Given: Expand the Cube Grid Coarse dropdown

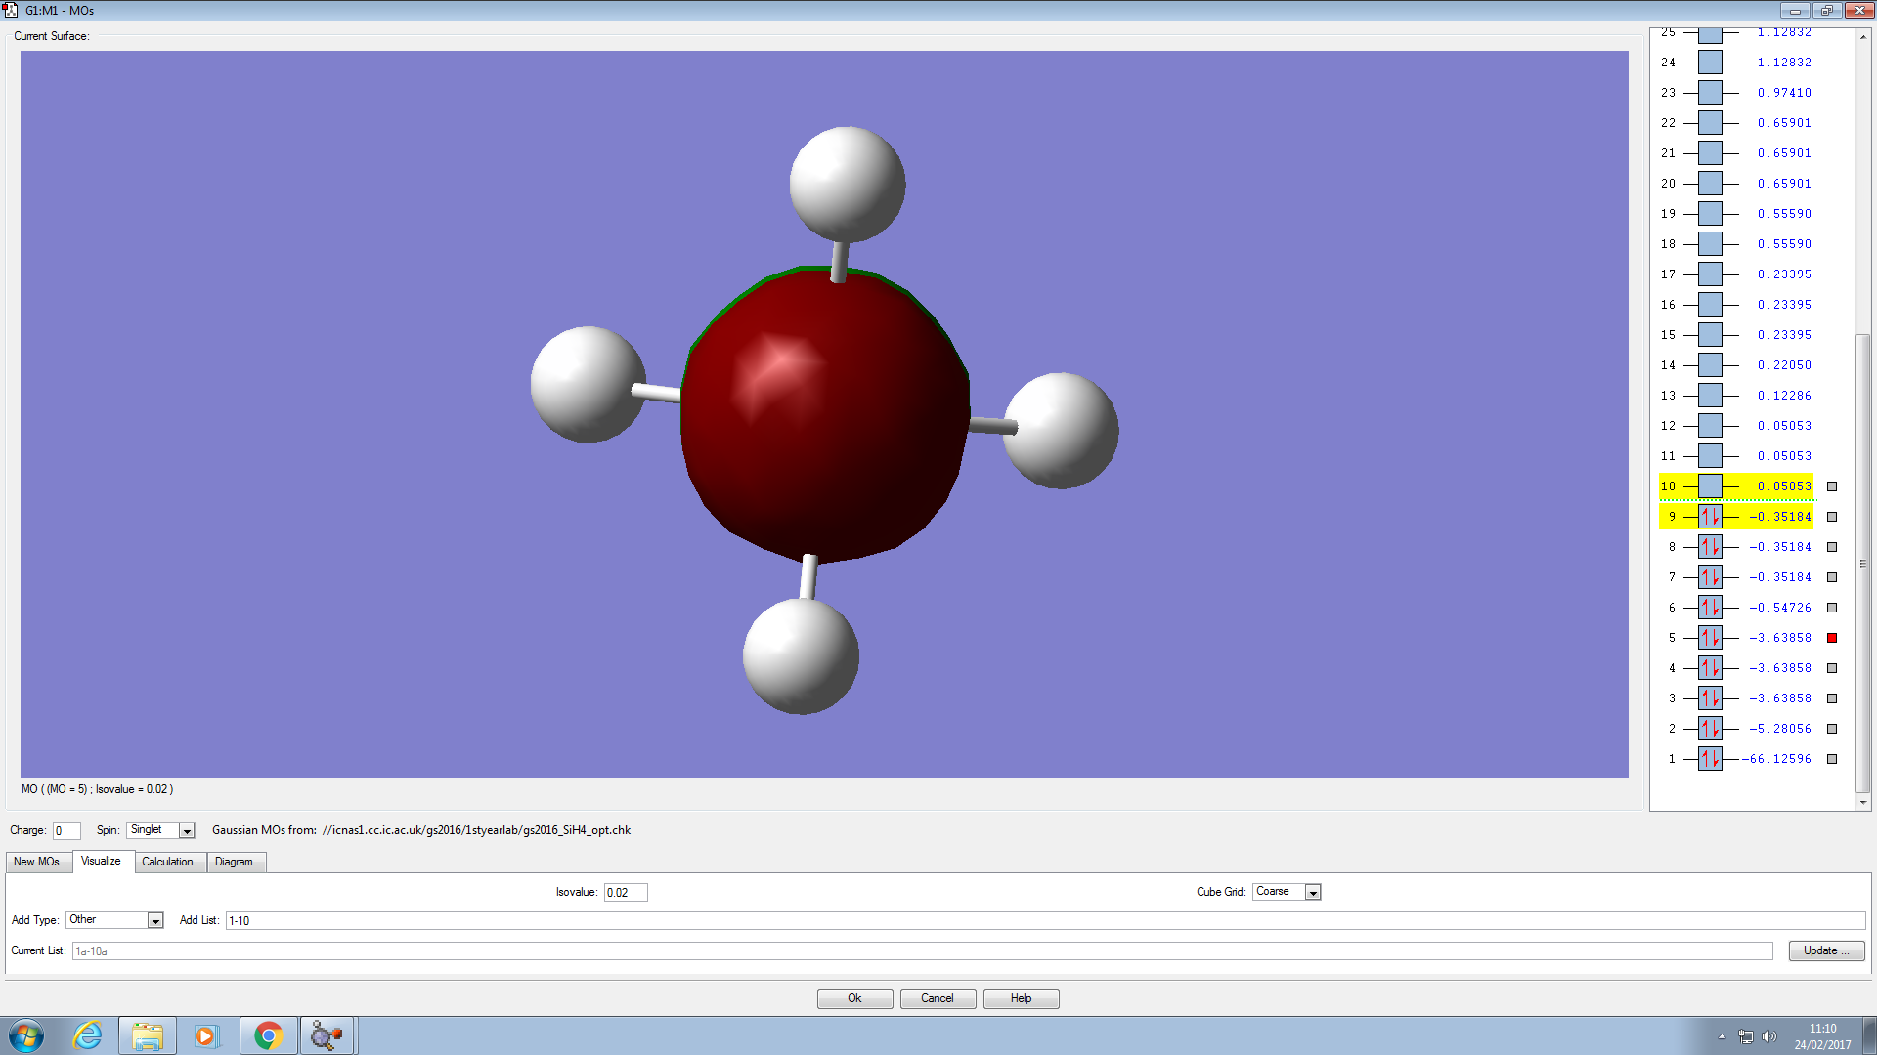Looking at the screenshot, I should (1313, 892).
